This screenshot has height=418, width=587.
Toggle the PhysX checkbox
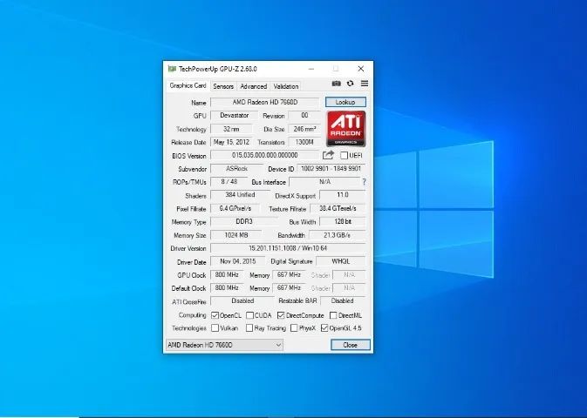(294, 328)
